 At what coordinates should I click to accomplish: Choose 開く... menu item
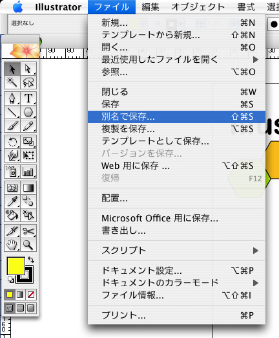(176, 47)
